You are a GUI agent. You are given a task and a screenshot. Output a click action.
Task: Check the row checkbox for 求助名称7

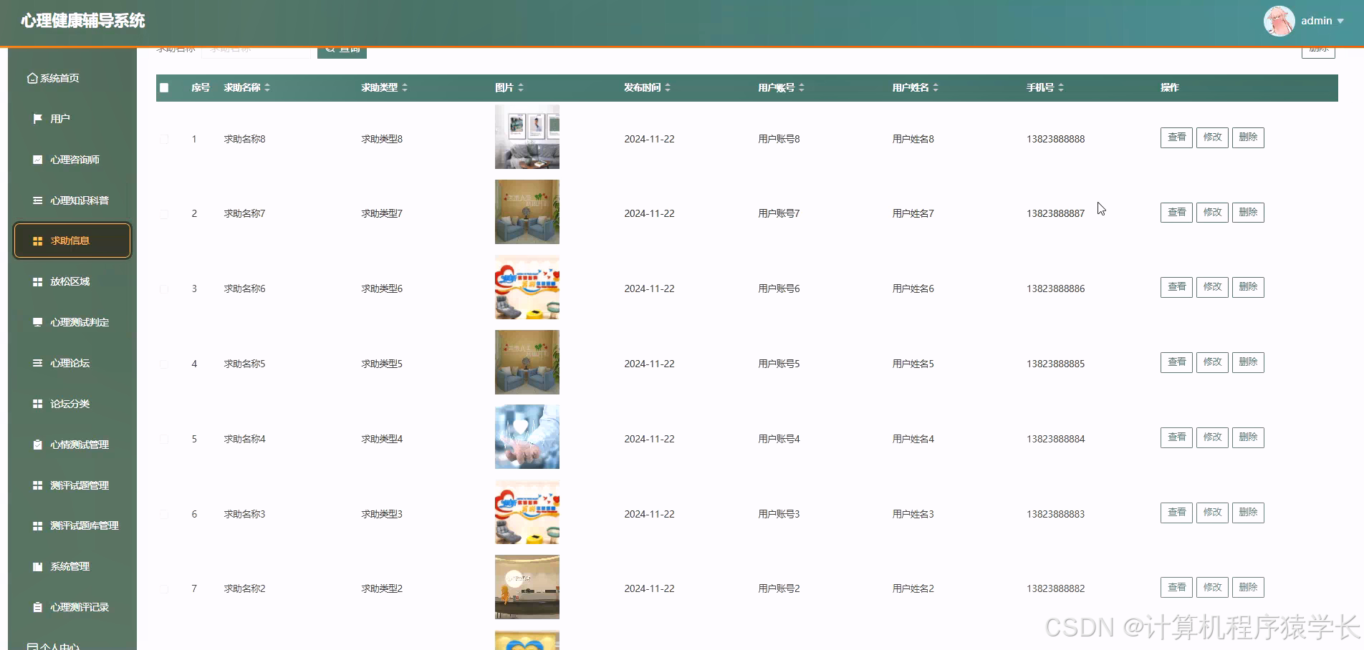click(x=164, y=213)
